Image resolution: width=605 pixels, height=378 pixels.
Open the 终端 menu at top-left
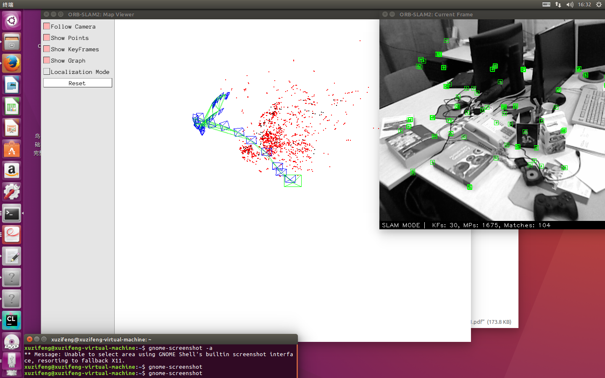point(7,4)
